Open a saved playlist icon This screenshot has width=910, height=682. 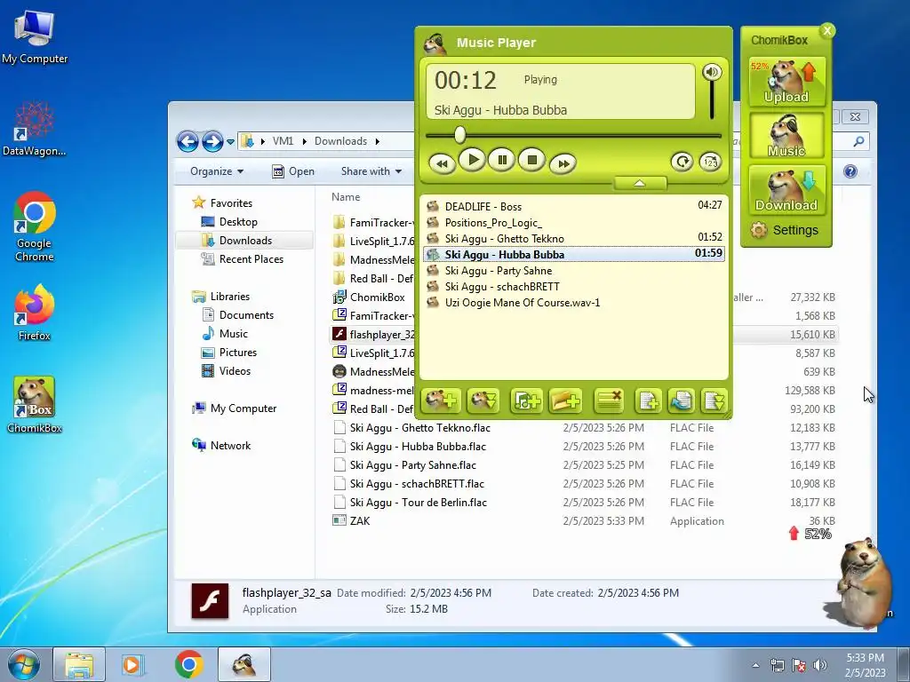pos(681,400)
